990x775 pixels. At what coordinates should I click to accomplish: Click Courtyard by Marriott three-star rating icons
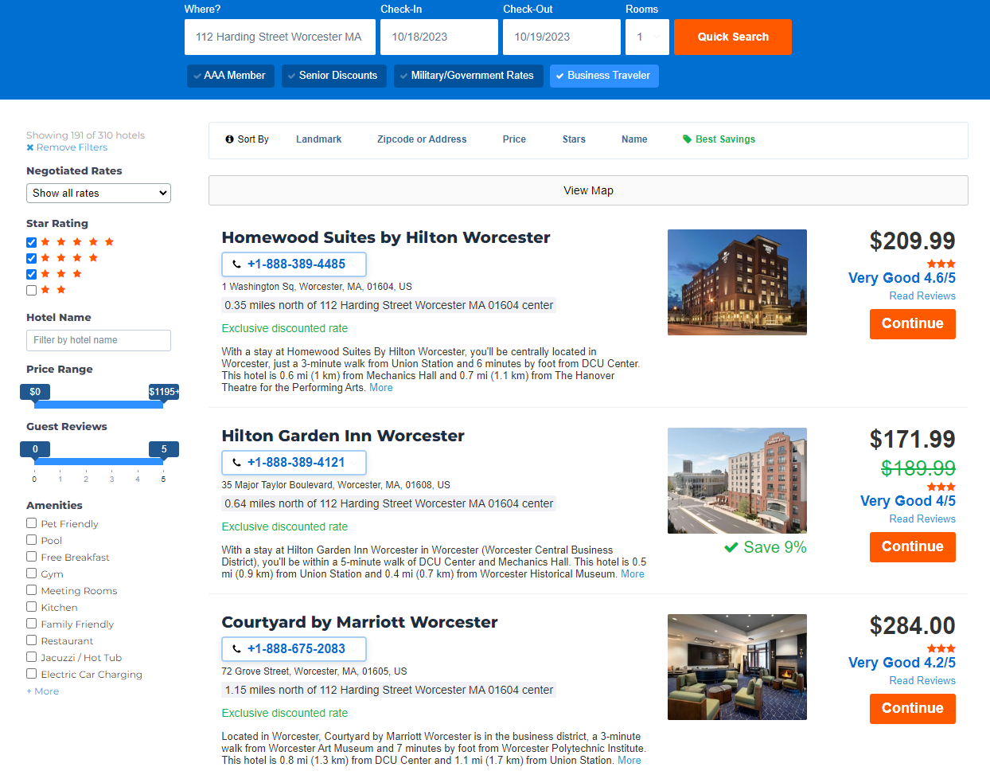point(941,648)
